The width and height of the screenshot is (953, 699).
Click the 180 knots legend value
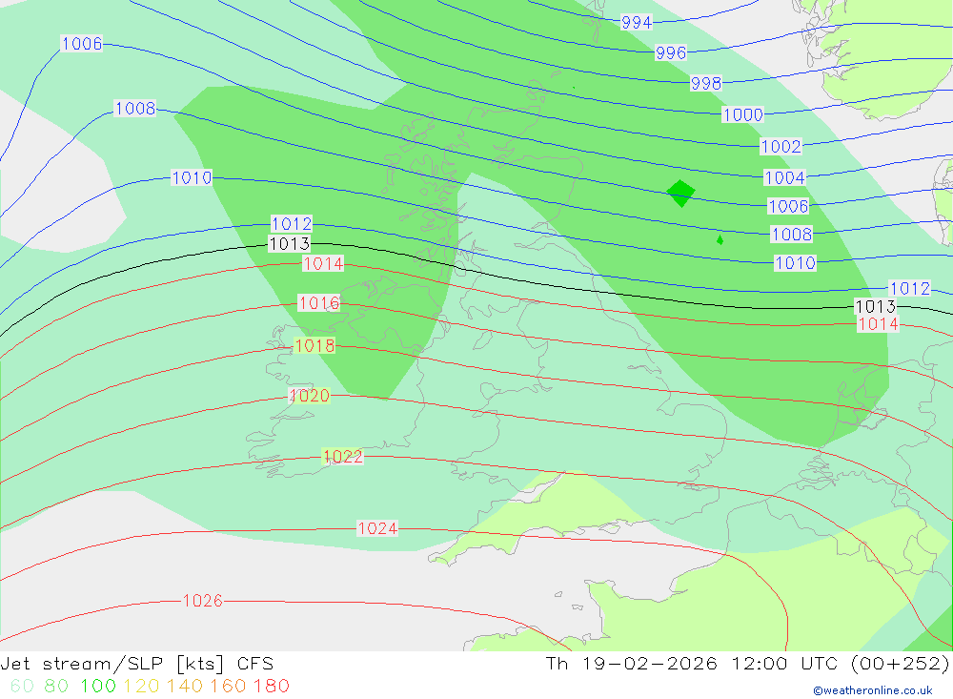tap(271, 687)
